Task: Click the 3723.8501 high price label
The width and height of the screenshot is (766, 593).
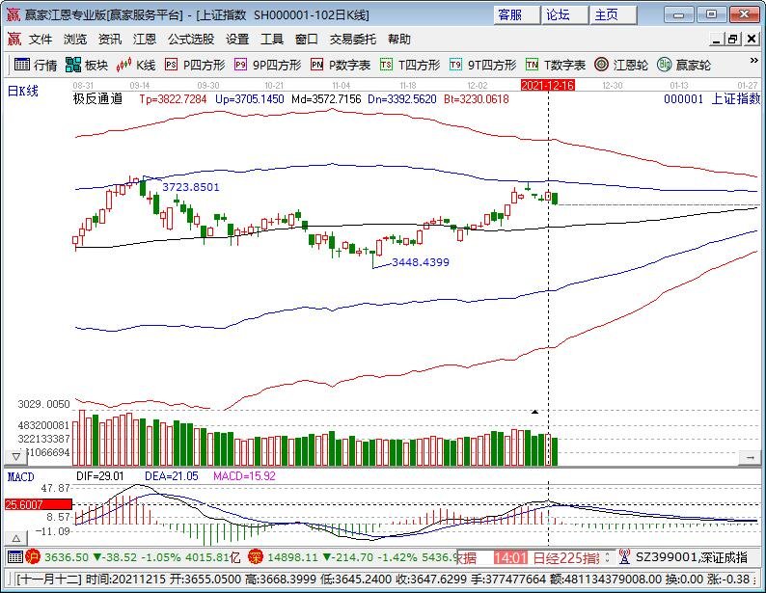Action: 190,187
